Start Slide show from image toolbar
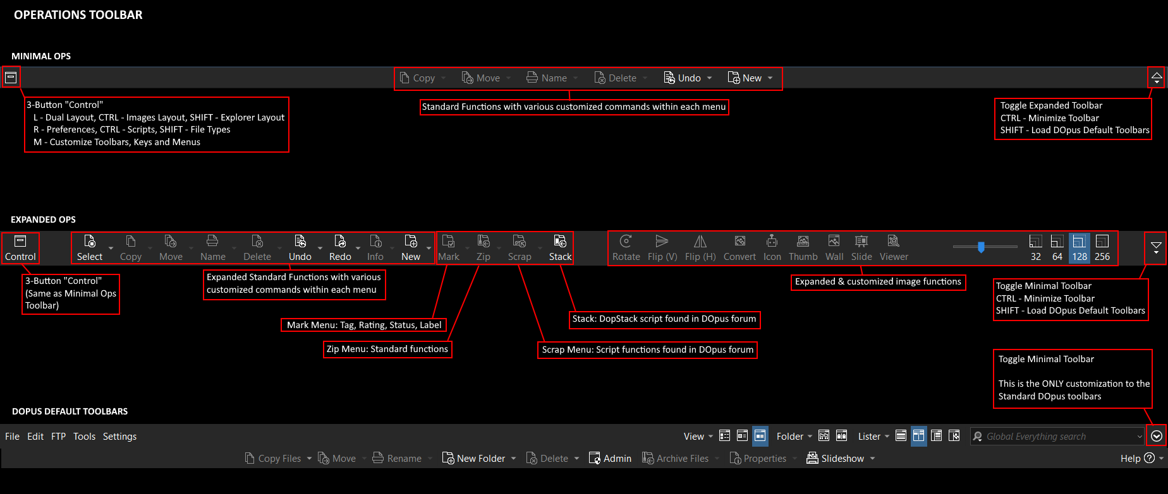1168x494 pixels. [861, 247]
